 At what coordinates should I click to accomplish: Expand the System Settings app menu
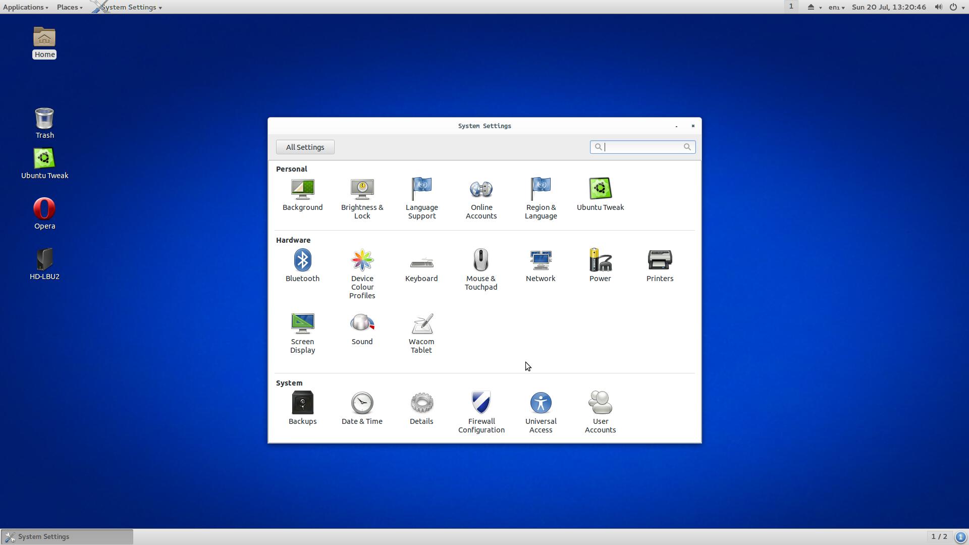point(130,7)
